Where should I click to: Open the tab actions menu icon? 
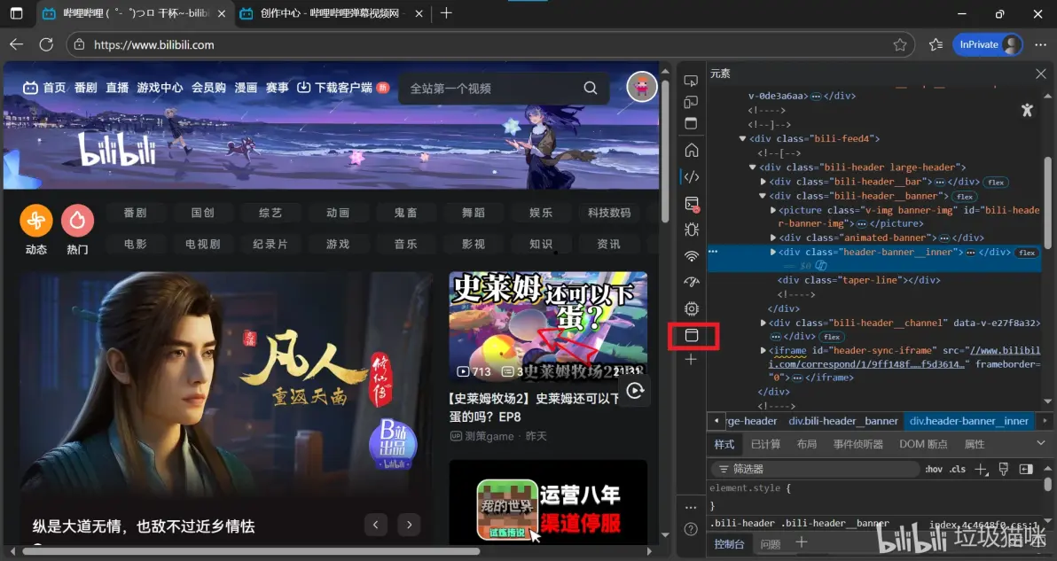pyautogui.click(x=16, y=13)
